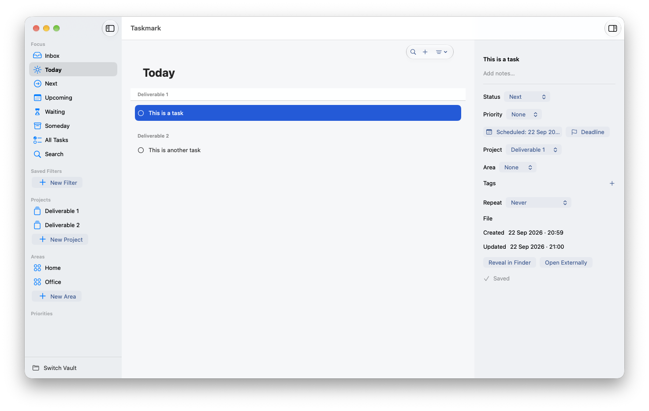Image resolution: width=649 pixels, height=411 pixels.
Task: Open Search from the sidebar
Action: [73, 154]
